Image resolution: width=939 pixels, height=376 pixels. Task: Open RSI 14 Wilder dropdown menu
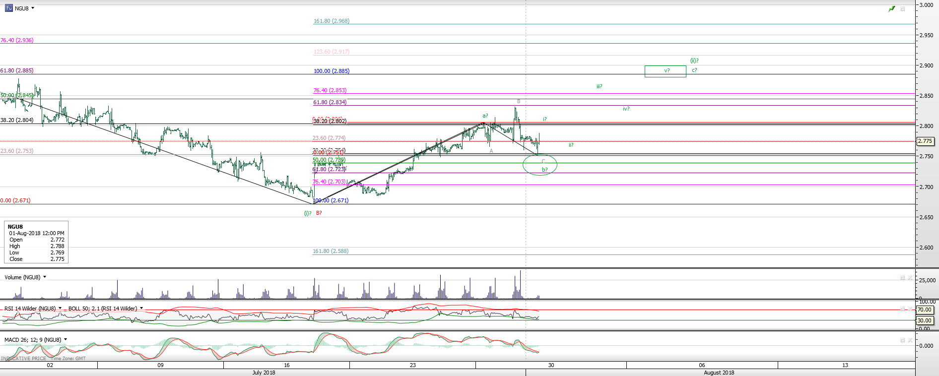(60, 308)
